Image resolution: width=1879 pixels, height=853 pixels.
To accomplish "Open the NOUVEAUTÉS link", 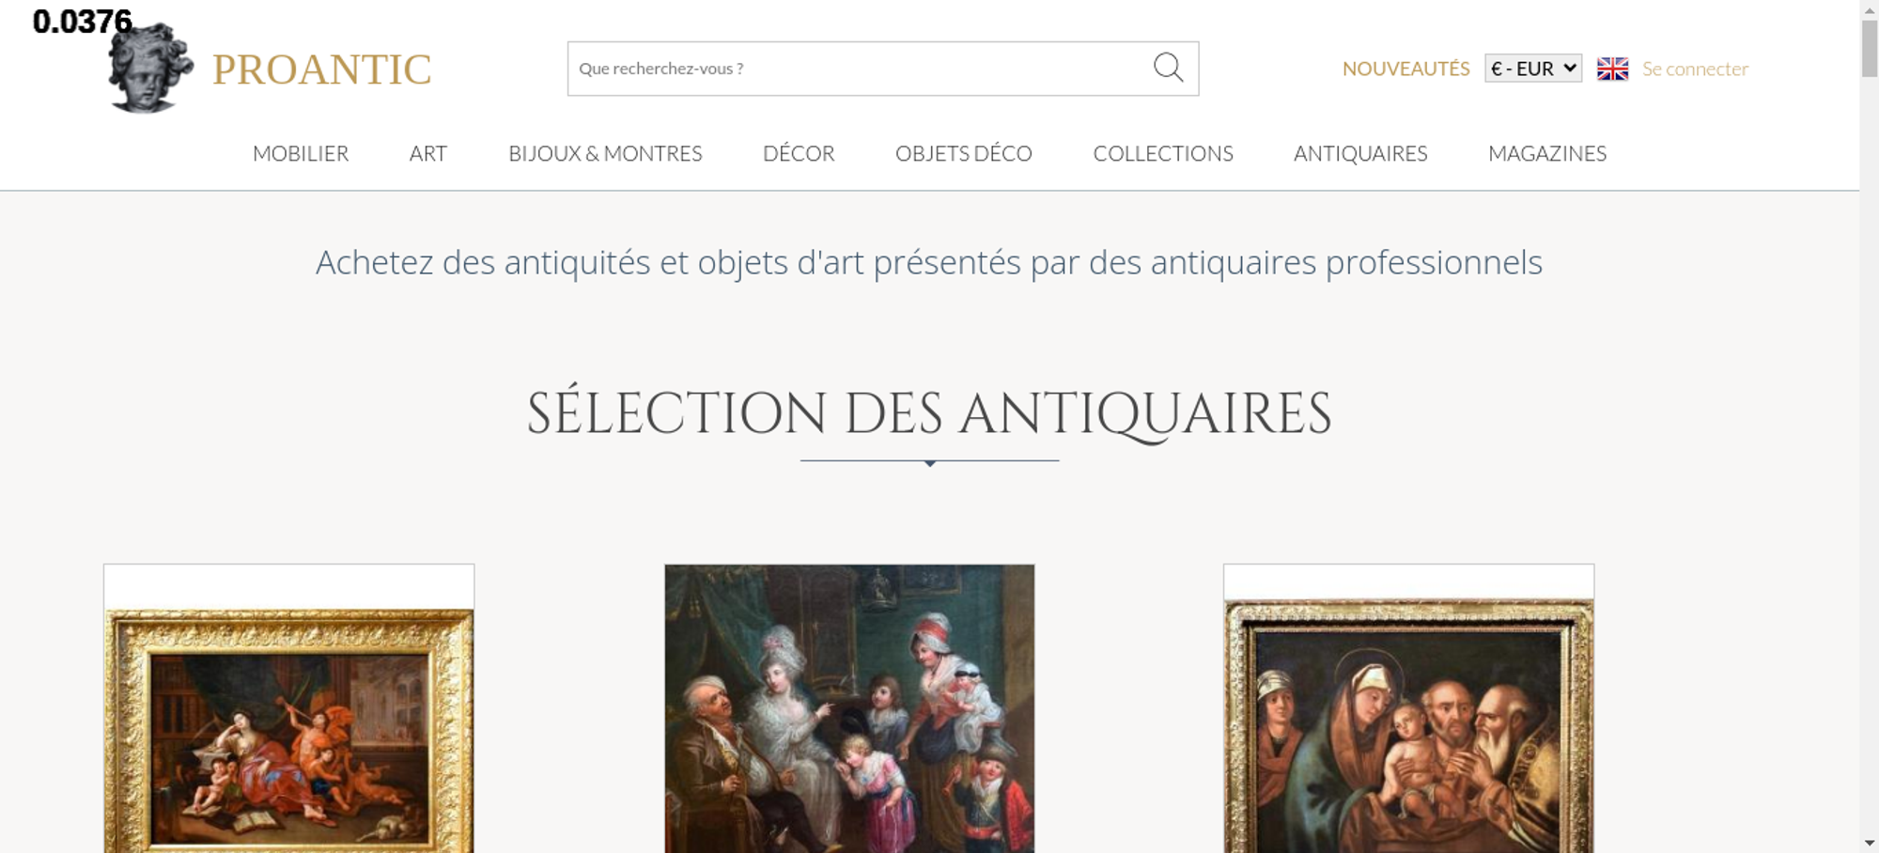I will pyautogui.click(x=1405, y=69).
